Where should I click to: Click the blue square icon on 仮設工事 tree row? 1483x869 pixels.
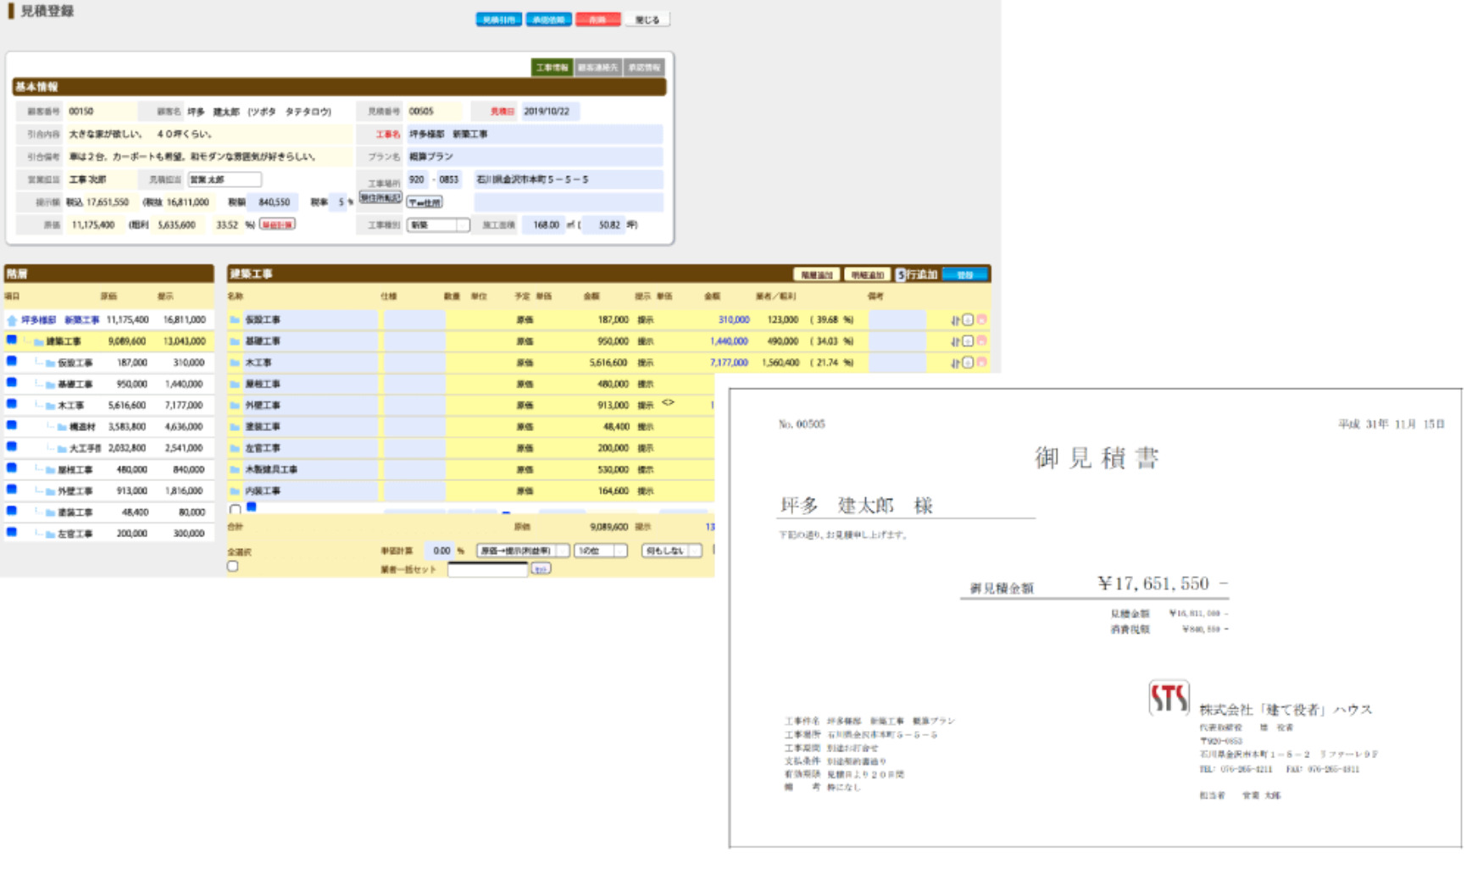point(12,362)
